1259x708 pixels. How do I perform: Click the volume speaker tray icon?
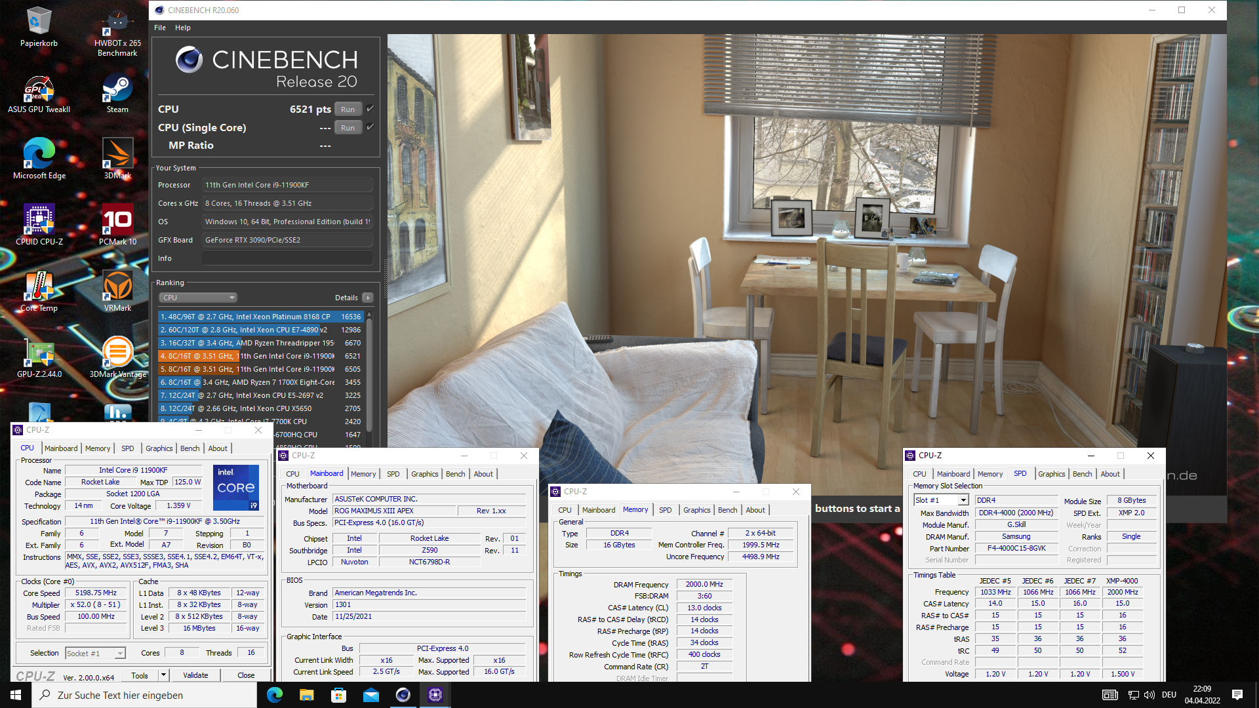click(x=1149, y=695)
